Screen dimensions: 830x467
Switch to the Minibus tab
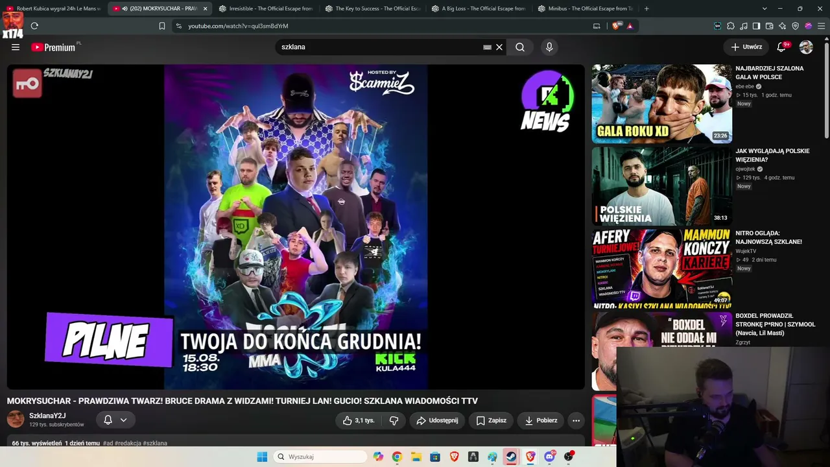pos(586,8)
